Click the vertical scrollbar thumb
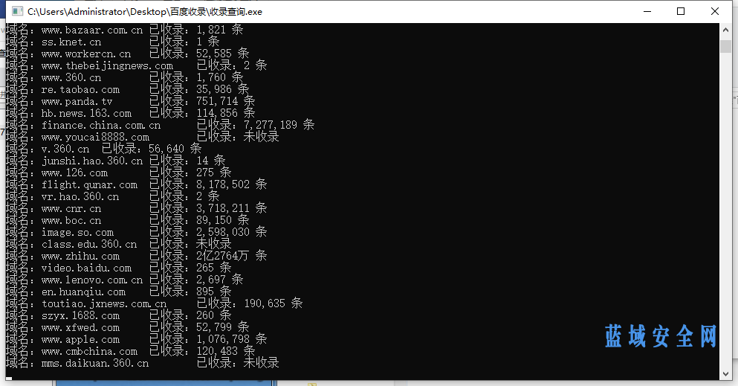Viewport: 738px width, 386px height. coord(725,46)
